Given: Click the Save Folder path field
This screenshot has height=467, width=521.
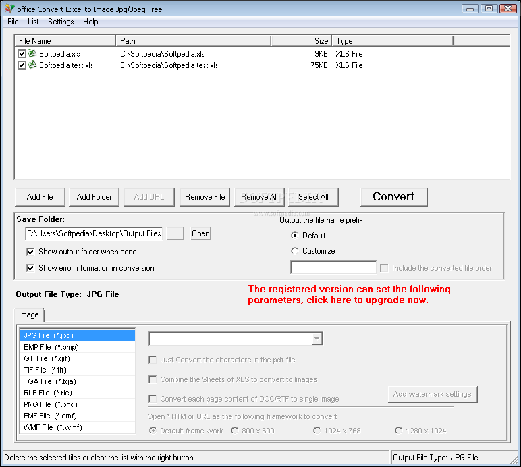Looking at the screenshot, I should 94,233.
